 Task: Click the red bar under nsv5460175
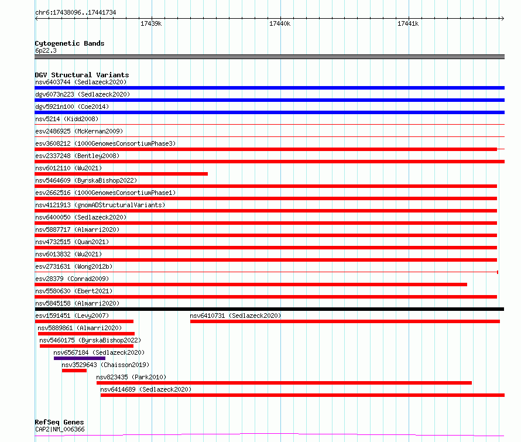(x=87, y=346)
